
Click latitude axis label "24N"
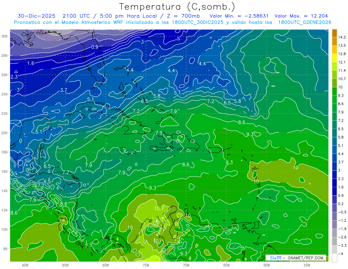click(x=5, y=94)
